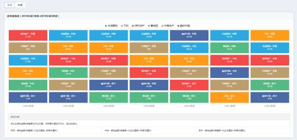Click the 万科 38.6% cell in 18年2季度

coord(68,48)
